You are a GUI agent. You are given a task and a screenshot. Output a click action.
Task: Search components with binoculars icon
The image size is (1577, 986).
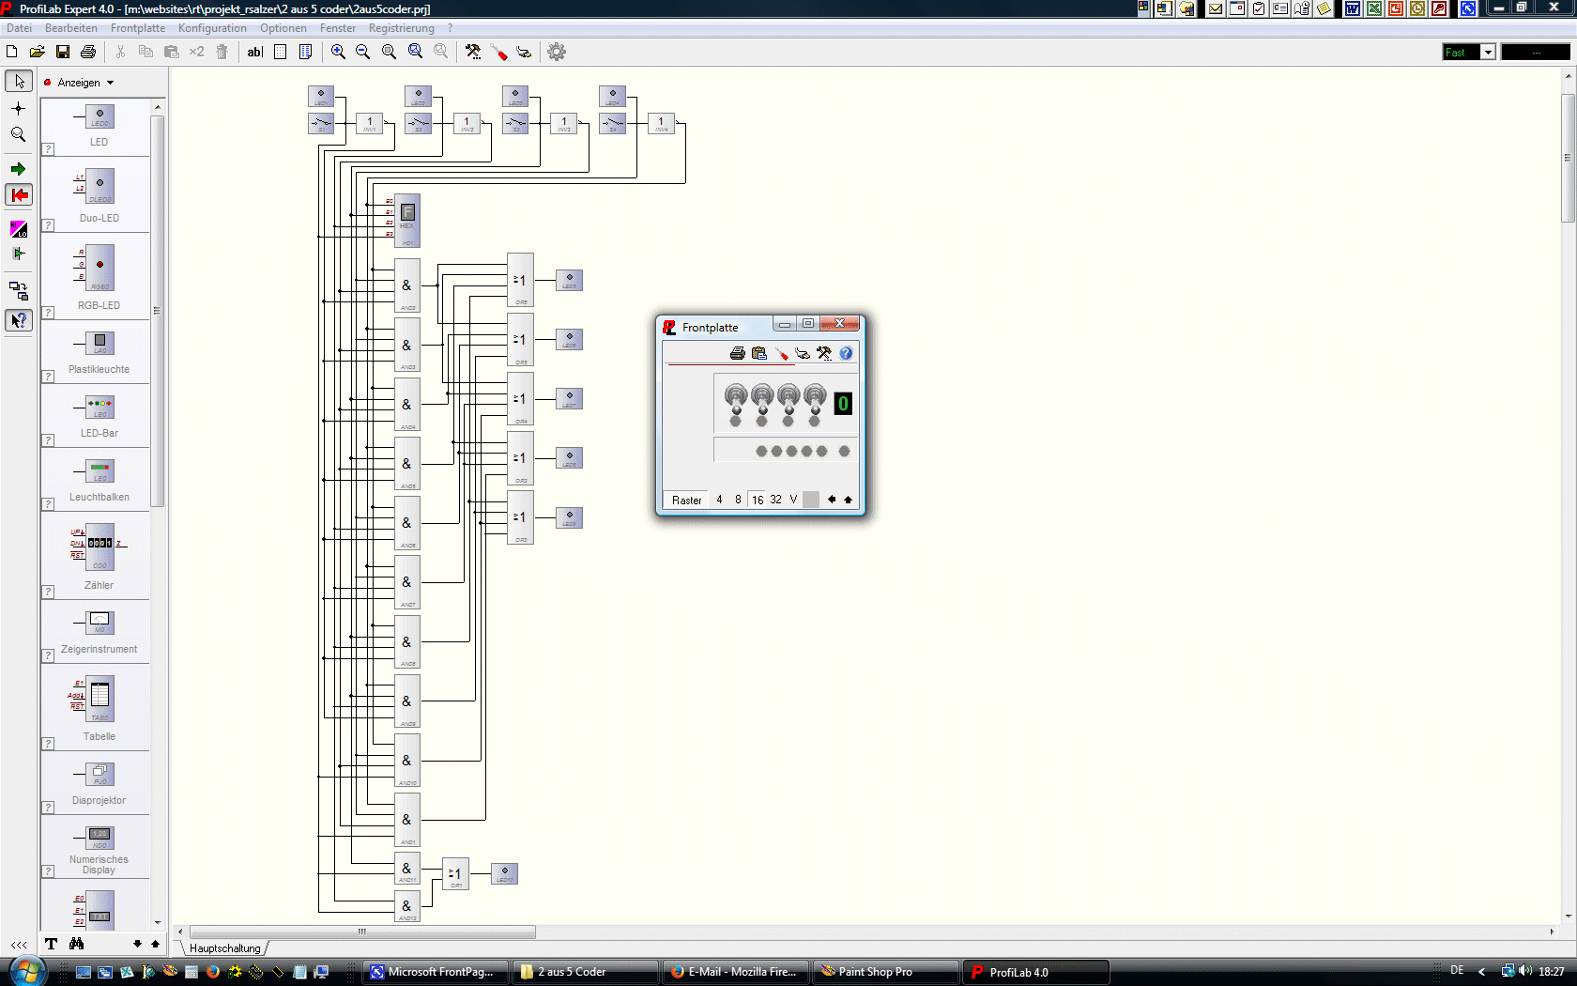coord(76,944)
